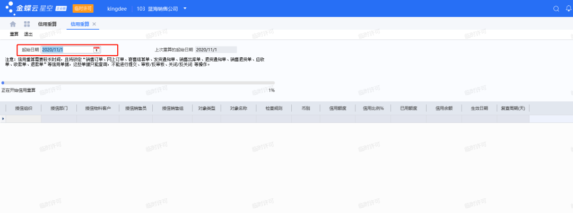The image size is (573, 213).
Task: Open the start date calendar picker
Action: (x=97, y=50)
